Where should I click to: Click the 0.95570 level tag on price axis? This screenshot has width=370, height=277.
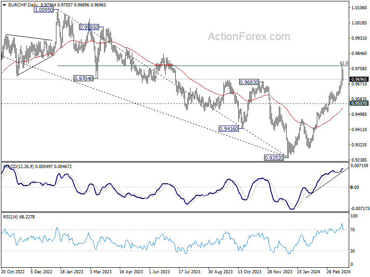pyautogui.click(x=359, y=103)
